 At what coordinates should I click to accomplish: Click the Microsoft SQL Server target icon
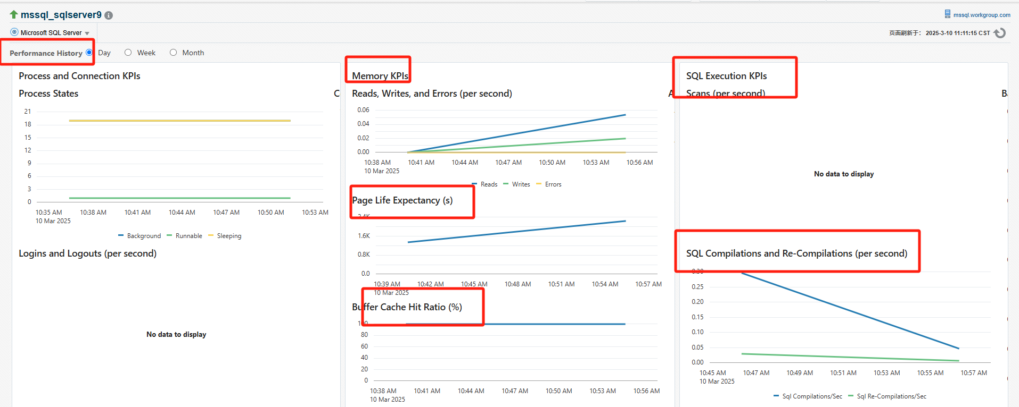[14, 32]
